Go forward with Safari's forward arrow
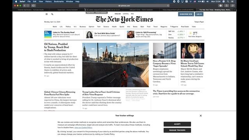 [28, 5]
